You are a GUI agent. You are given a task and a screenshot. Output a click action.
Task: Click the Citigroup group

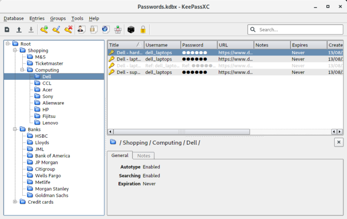(x=45, y=169)
